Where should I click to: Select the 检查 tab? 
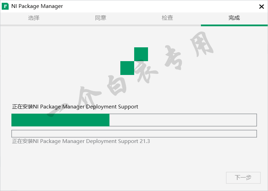pos(167,18)
